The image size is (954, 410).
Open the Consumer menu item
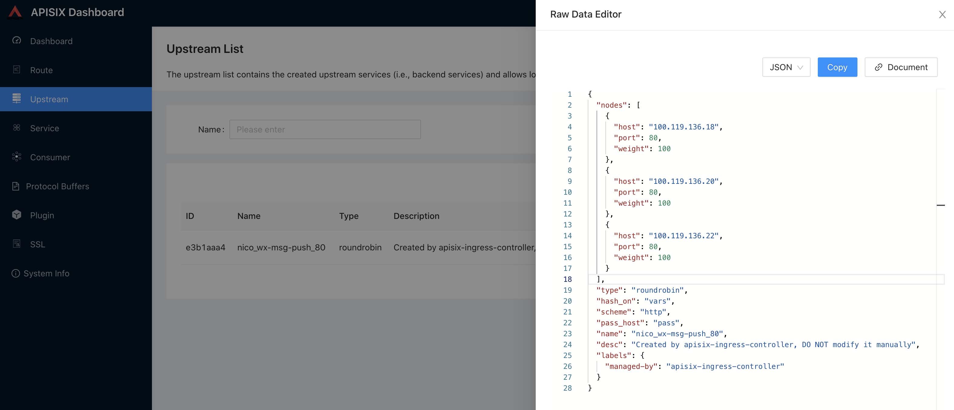click(76, 157)
